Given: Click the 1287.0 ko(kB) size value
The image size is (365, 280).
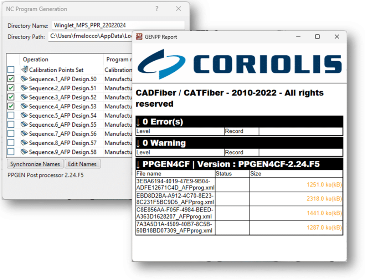Looking at the screenshot, I should click(x=324, y=228).
